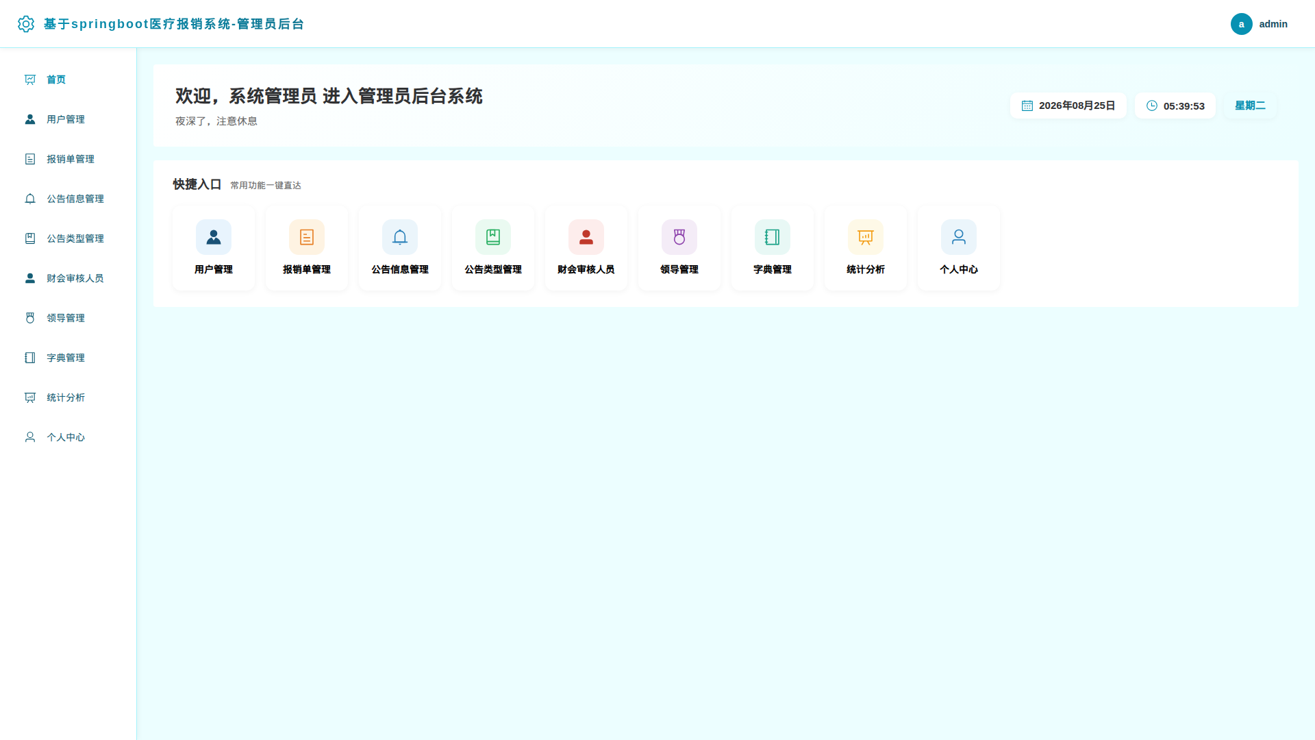Click the 统计分析 sidebar chart icon
Screen dimensions: 1315x740
(x=30, y=397)
